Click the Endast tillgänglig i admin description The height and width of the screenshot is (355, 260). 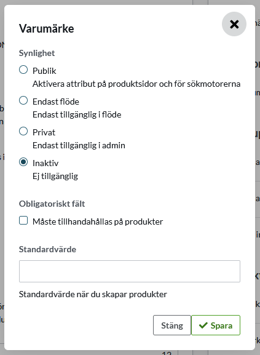(x=79, y=146)
